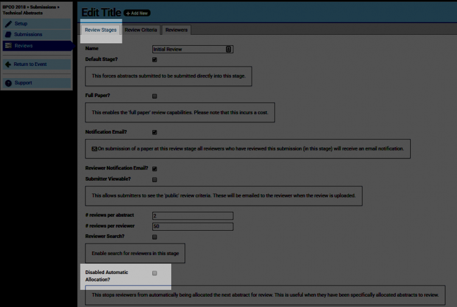
Task: Click the Add New button
Action: click(137, 13)
